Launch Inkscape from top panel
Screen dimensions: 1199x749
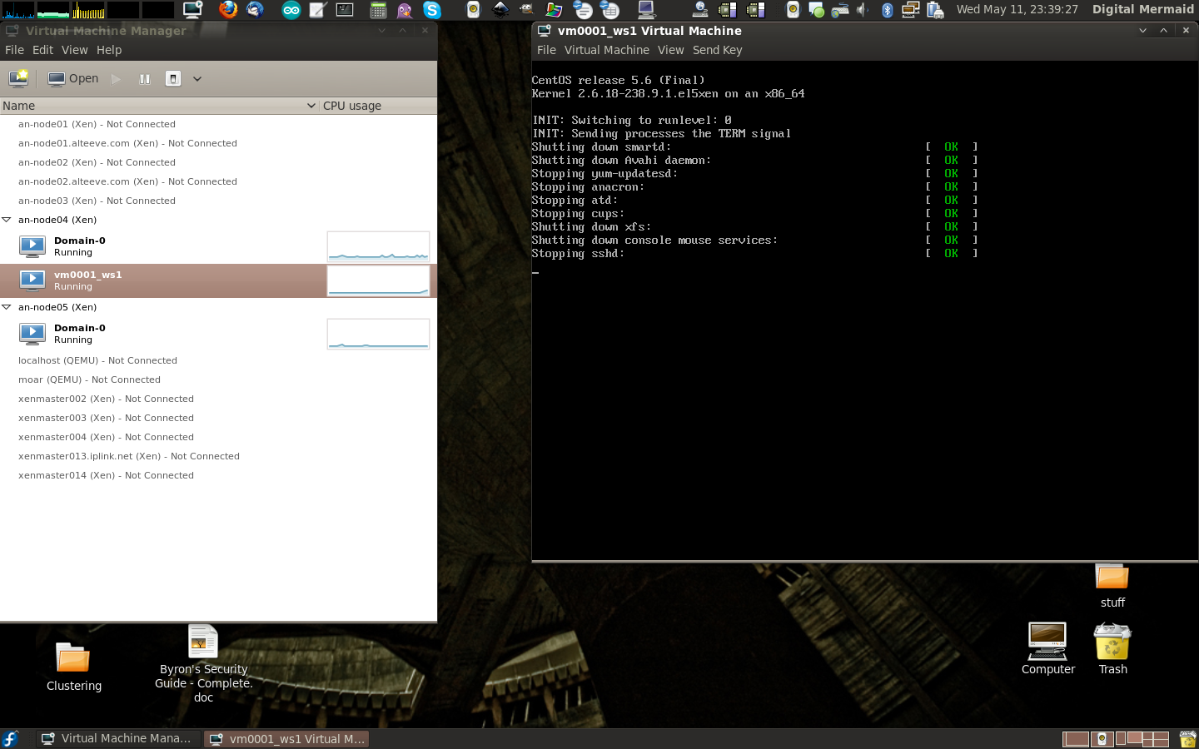coord(500,9)
